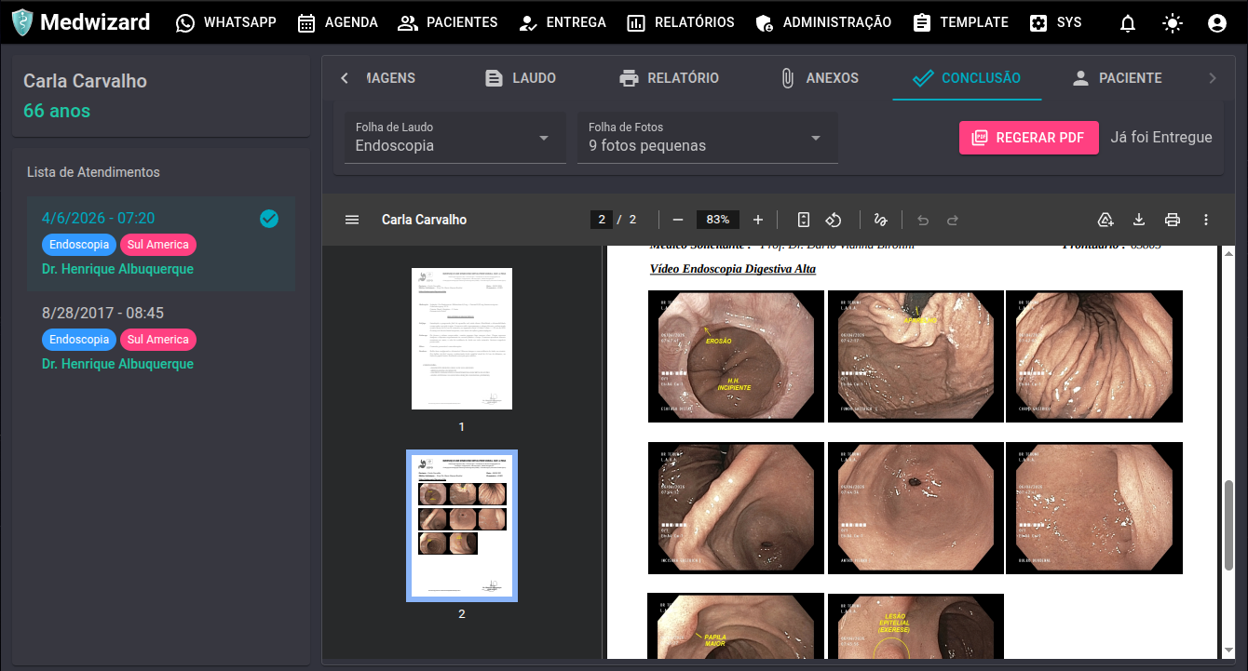Select the 8/28/2017 - 08:45 appointment

coord(161,339)
